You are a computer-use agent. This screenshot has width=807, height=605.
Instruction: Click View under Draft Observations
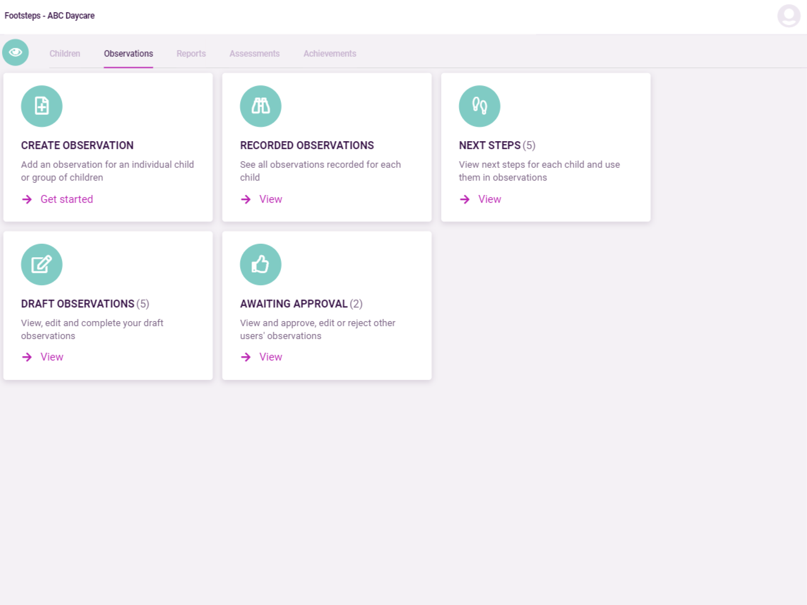coord(52,357)
